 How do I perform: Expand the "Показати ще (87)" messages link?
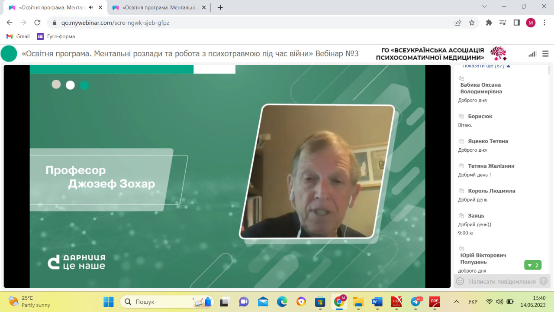486,66
